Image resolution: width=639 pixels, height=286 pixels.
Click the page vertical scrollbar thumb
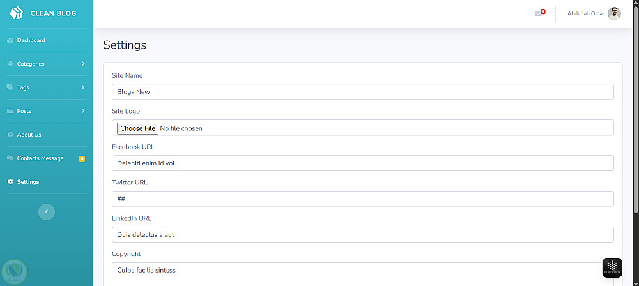click(x=635, y=109)
